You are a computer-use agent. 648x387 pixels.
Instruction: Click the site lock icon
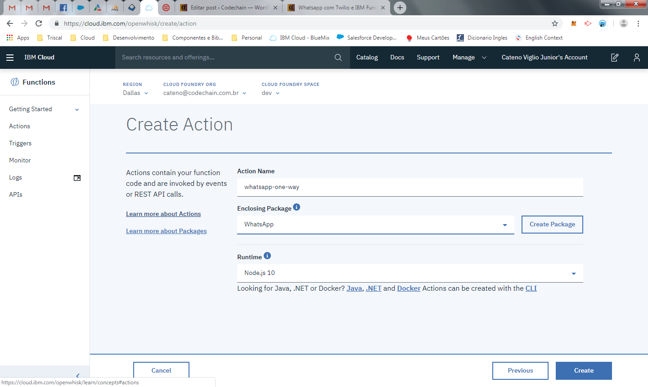(x=56, y=23)
